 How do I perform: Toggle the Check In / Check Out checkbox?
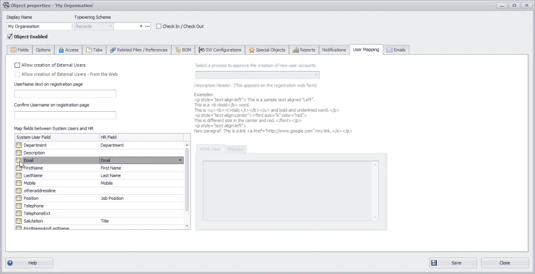(159, 26)
